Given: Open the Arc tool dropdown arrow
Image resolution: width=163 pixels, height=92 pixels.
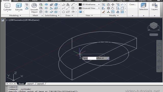Looking at the screenshot, I should point(76,5).
